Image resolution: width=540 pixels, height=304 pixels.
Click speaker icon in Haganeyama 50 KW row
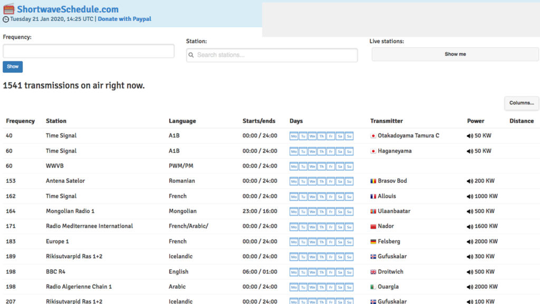pos(470,151)
